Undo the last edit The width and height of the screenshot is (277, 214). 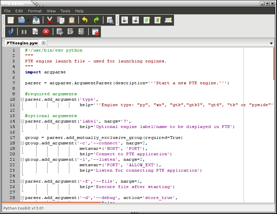85,20
